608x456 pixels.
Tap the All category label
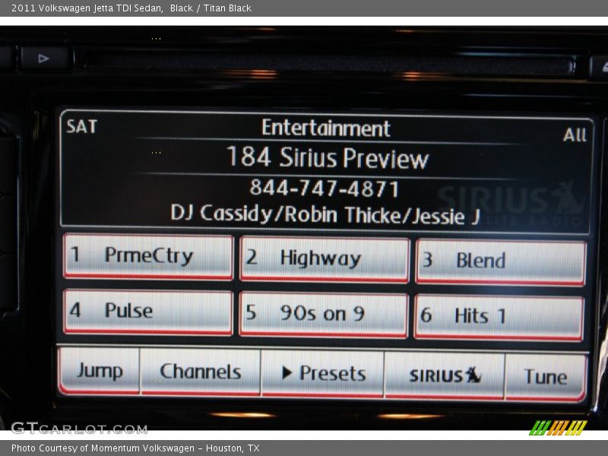pos(575,135)
